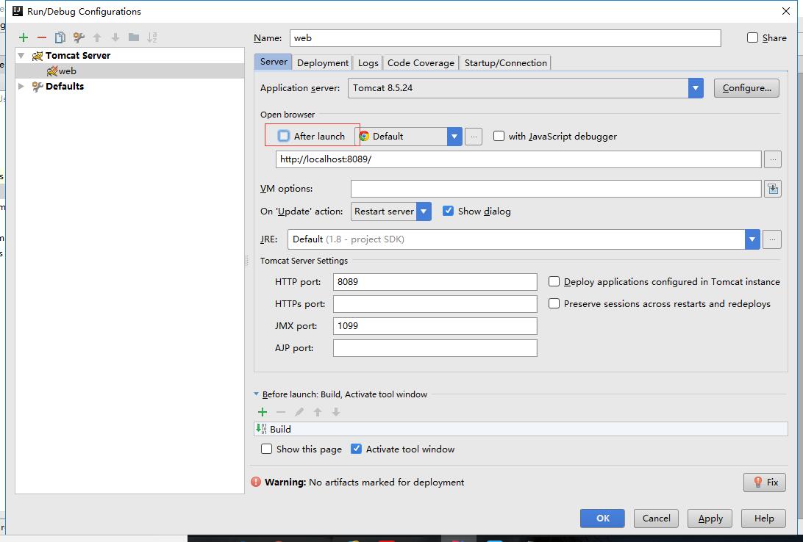Open Help button
This screenshot has width=803, height=542.
[763, 518]
